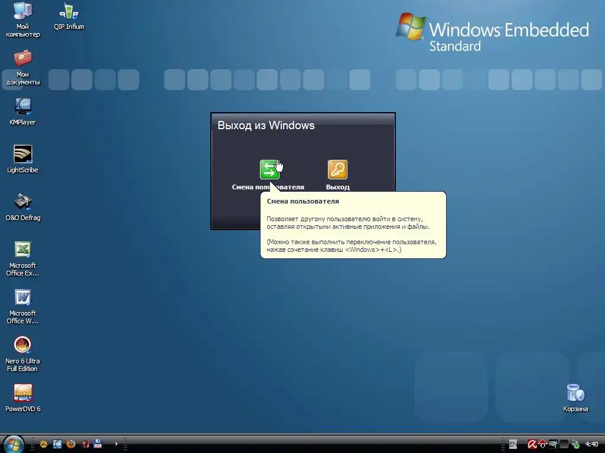
Task: Select the LightScribe desktop shortcut
Action: 23,159
